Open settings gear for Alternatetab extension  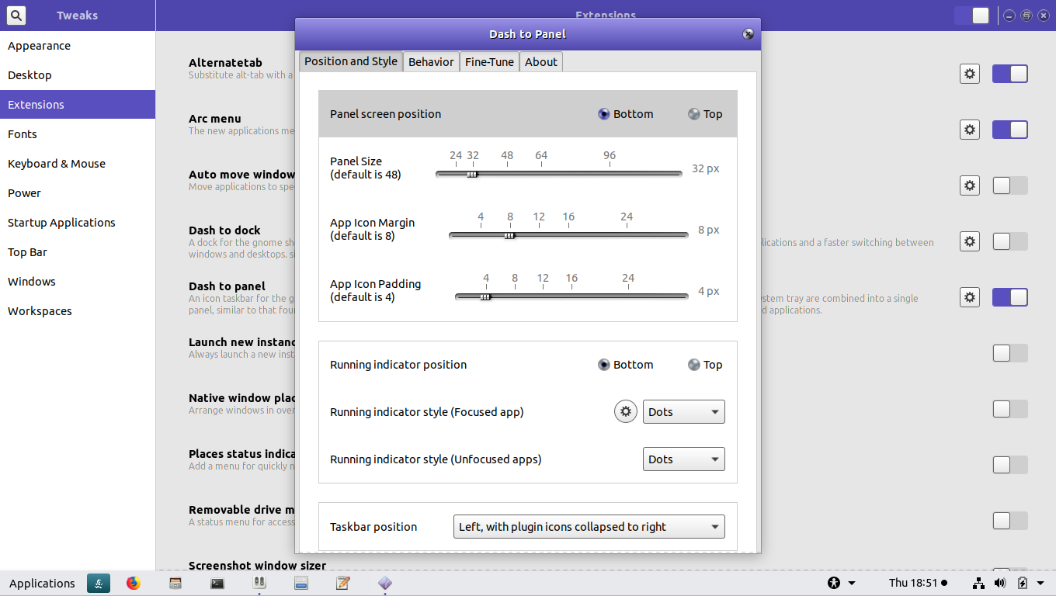click(969, 74)
